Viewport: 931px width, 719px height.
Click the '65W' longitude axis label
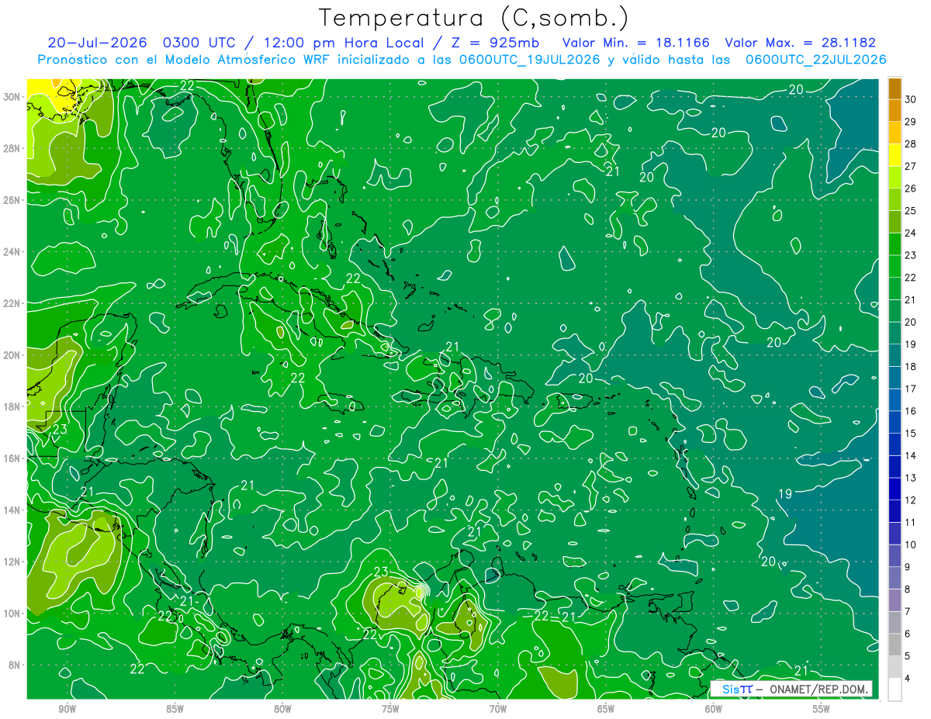click(606, 709)
